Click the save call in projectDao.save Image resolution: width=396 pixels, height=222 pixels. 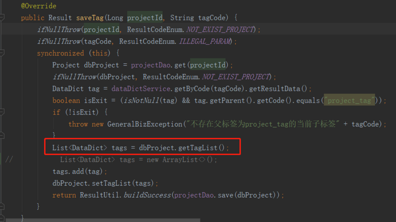pos(225,195)
